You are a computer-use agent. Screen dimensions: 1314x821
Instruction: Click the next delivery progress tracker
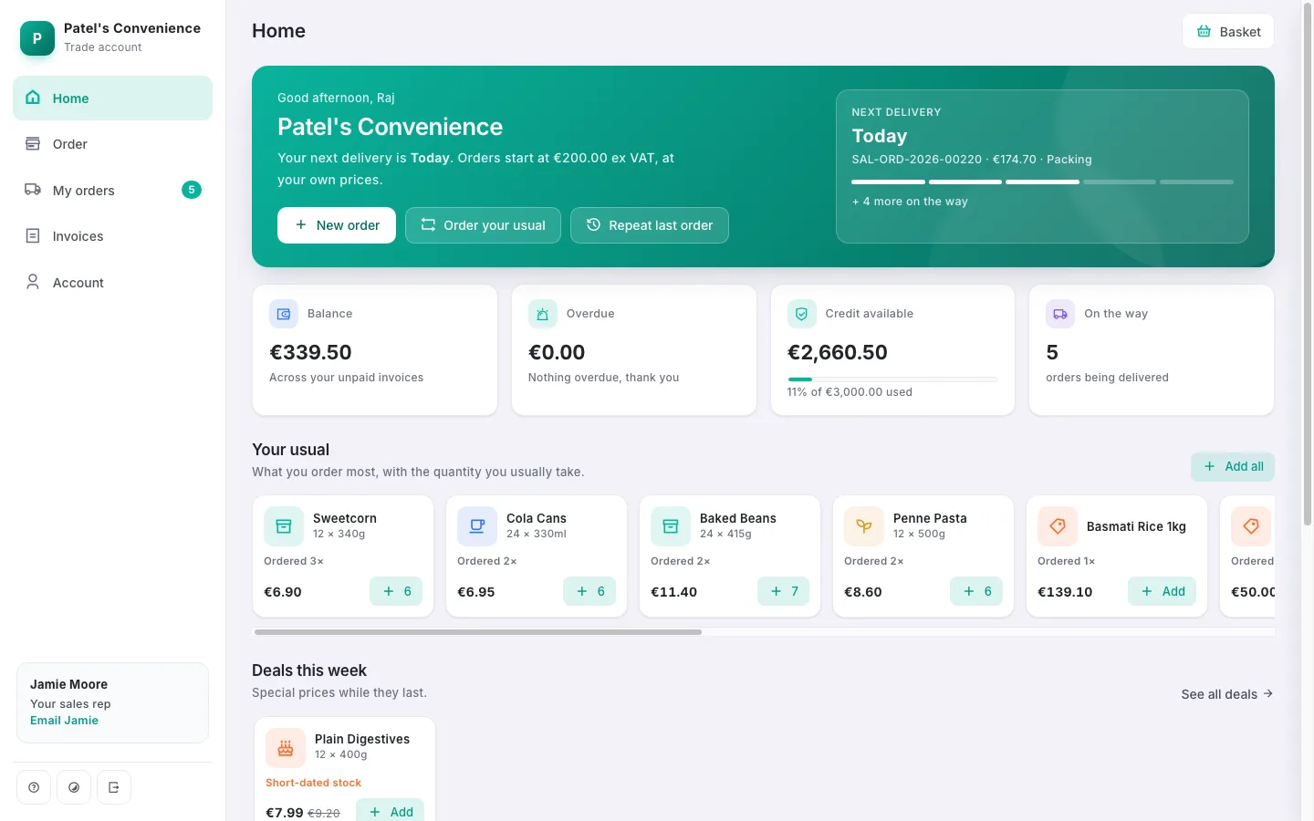tap(1042, 182)
